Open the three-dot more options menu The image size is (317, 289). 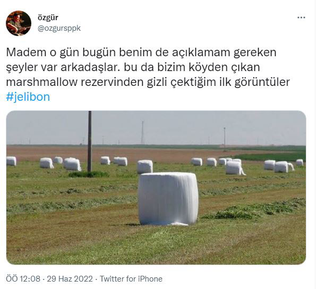[301, 18]
